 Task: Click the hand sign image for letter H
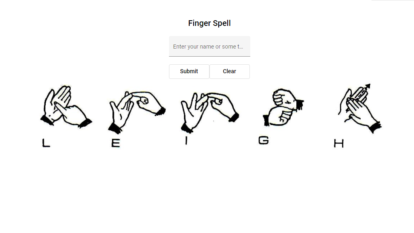tap(359, 108)
